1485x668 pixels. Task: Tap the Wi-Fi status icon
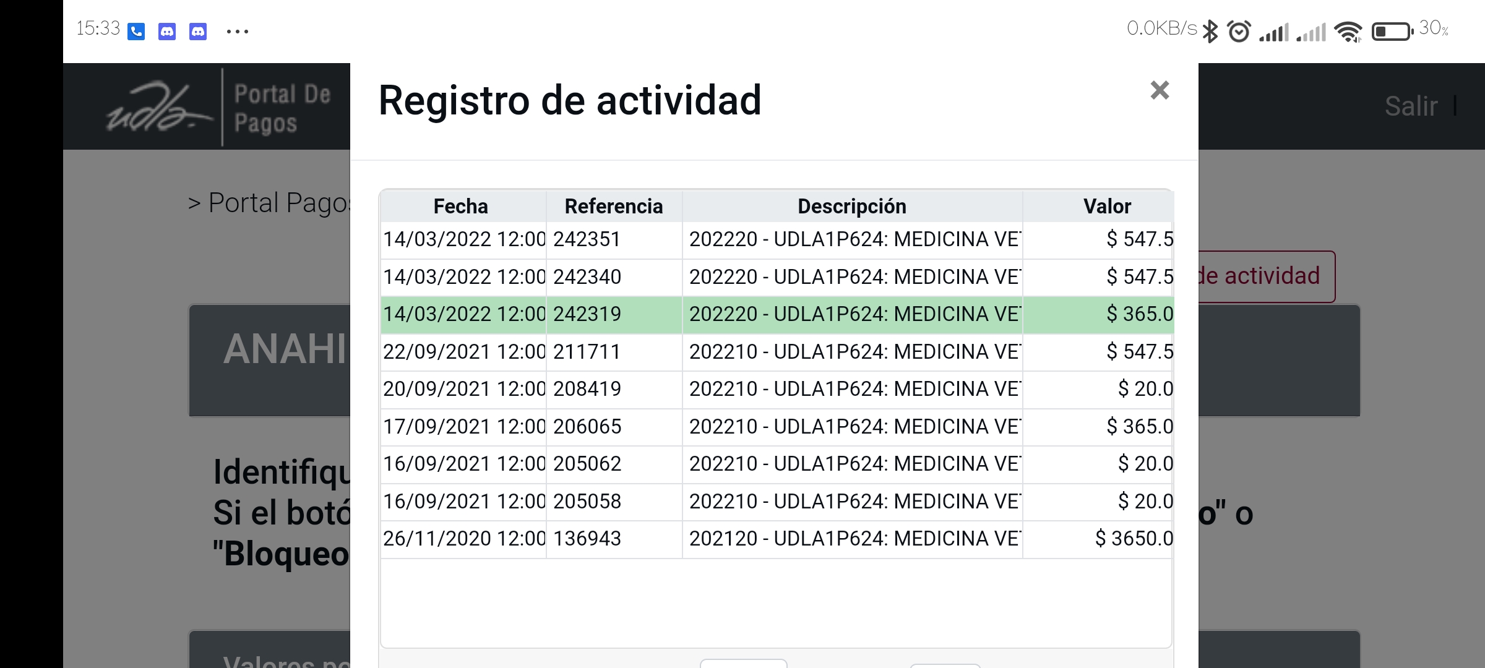tap(1348, 31)
